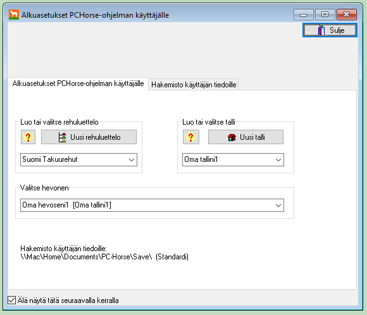Click the Save directory path text
367x315 pixels.
pyautogui.click(x=104, y=257)
